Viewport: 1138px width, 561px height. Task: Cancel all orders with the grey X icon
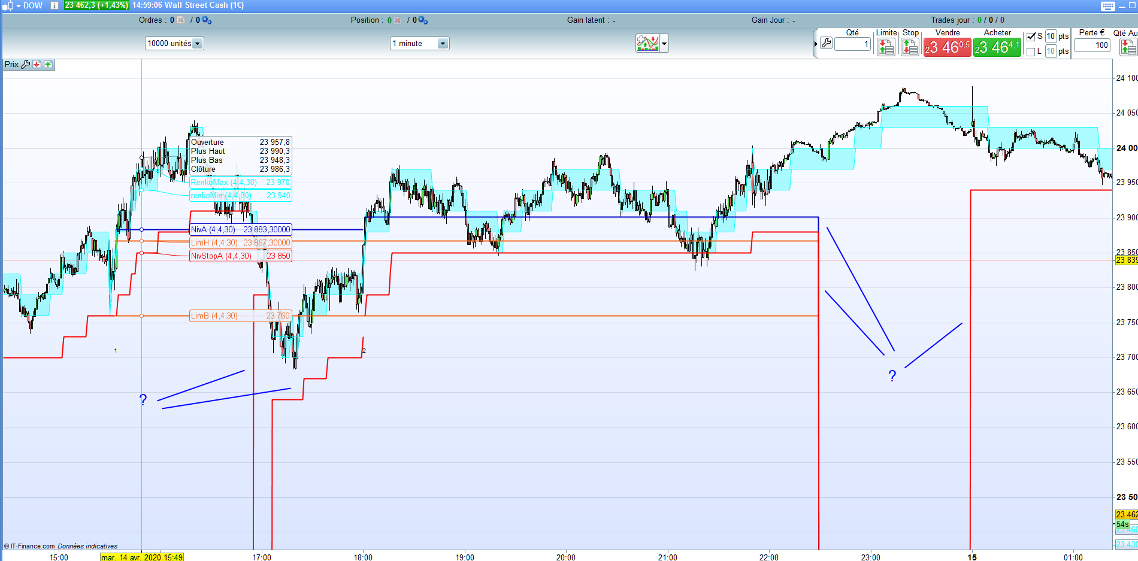[x=181, y=20]
